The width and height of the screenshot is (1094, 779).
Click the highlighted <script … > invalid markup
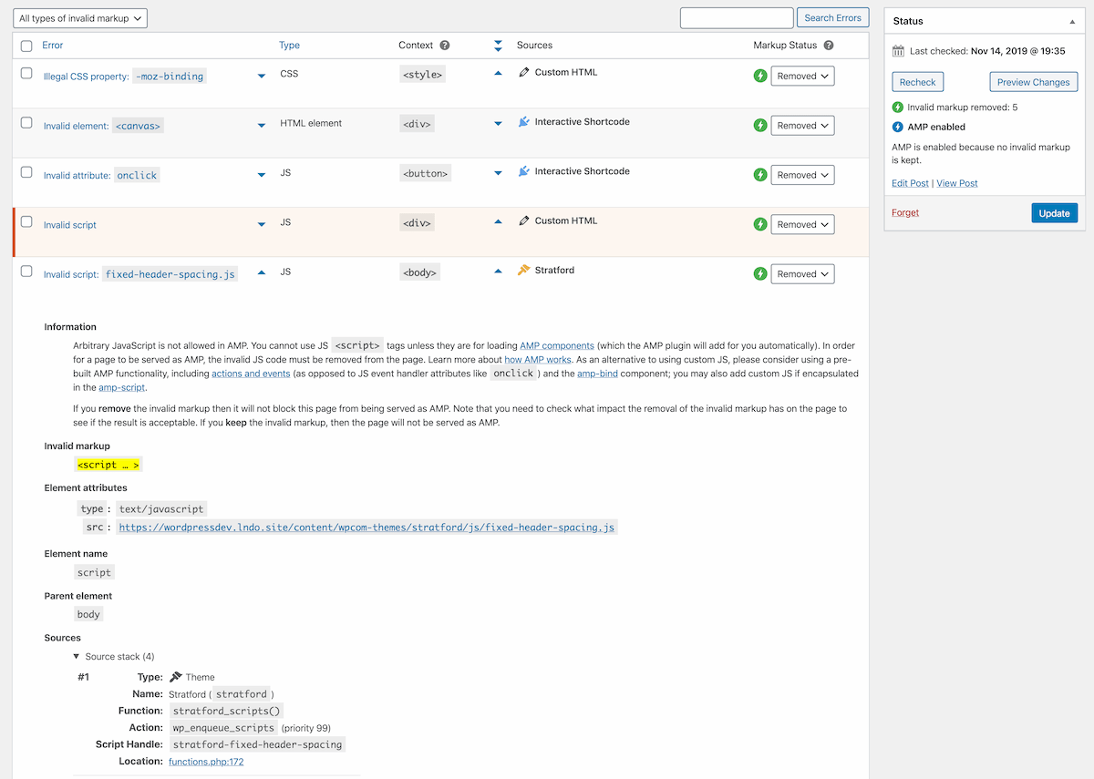(x=108, y=465)
